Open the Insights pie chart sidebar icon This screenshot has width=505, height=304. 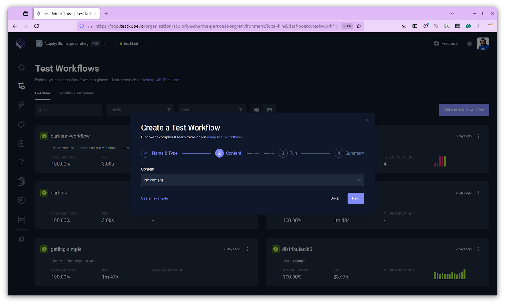coord(21,125)
